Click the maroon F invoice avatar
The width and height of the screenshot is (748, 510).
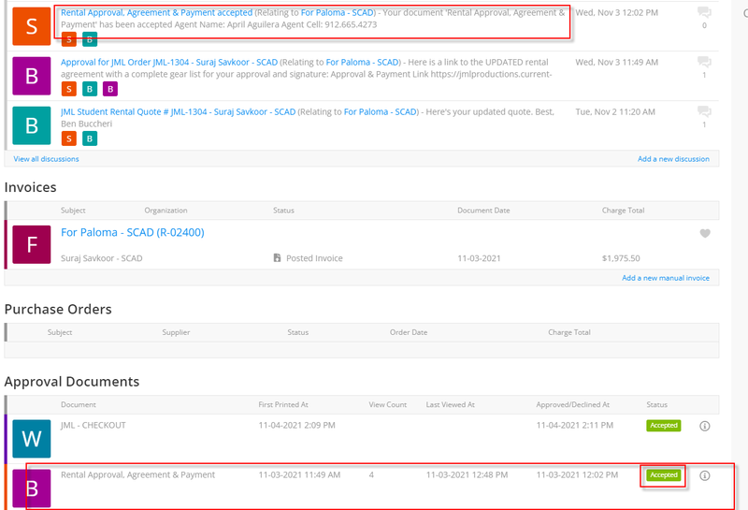pos(32,245)
